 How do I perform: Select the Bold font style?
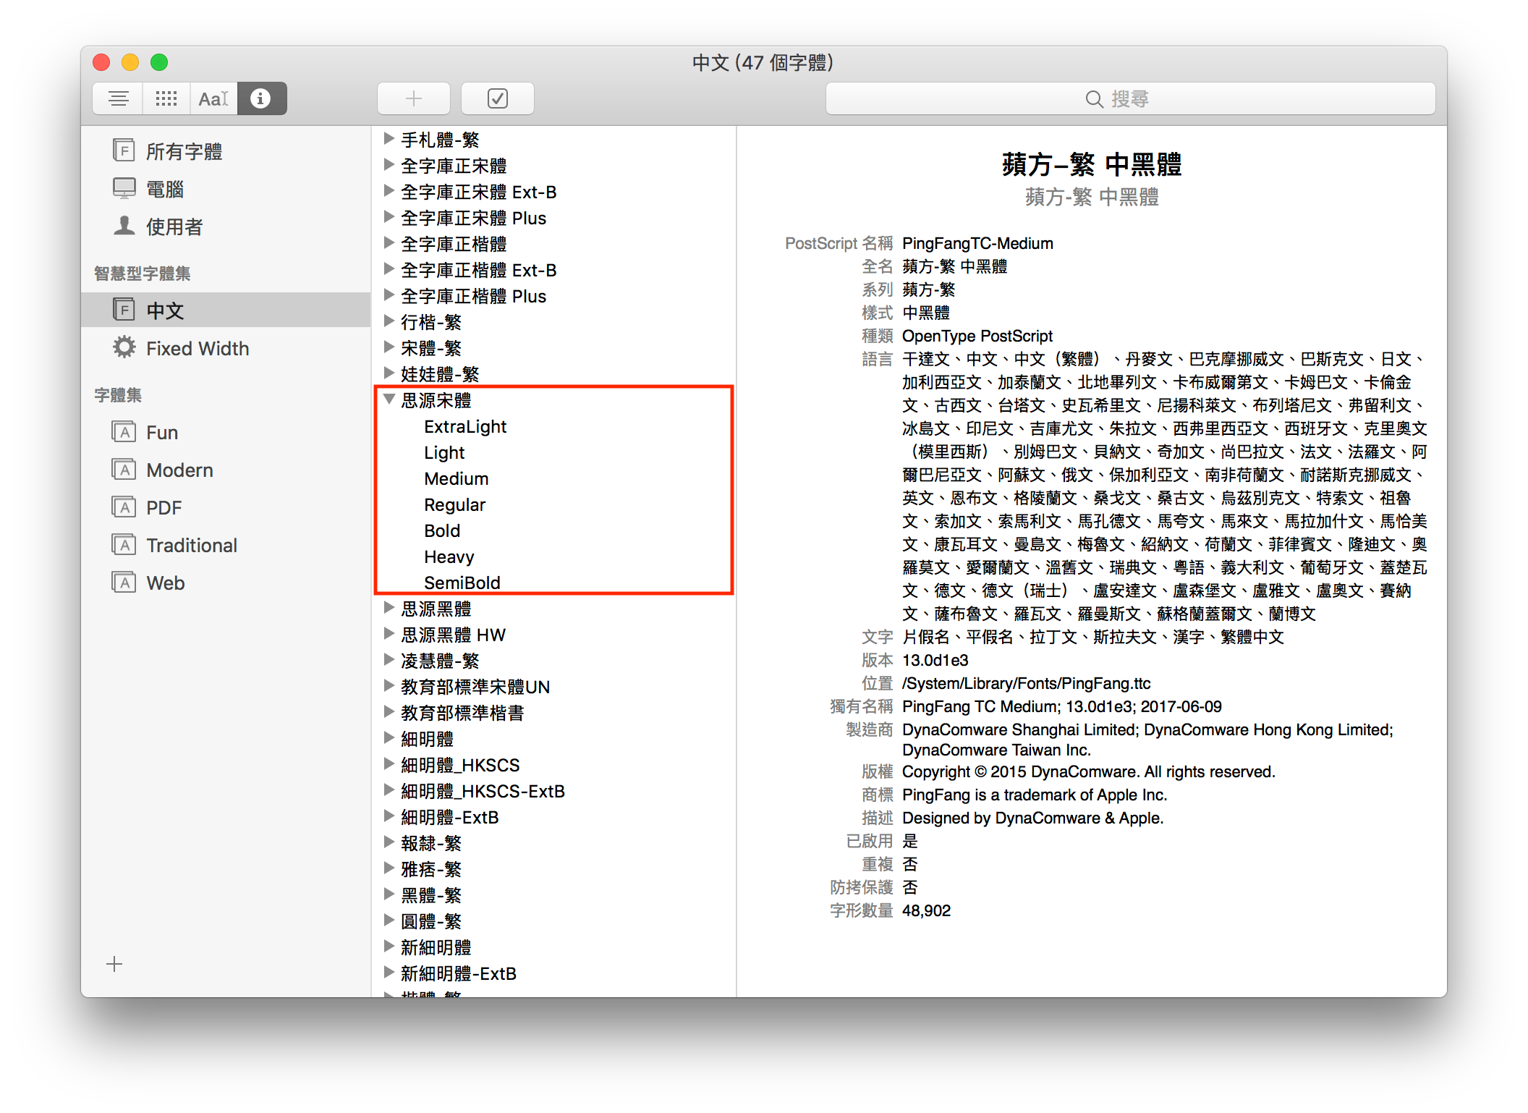(x=442, y=530)
